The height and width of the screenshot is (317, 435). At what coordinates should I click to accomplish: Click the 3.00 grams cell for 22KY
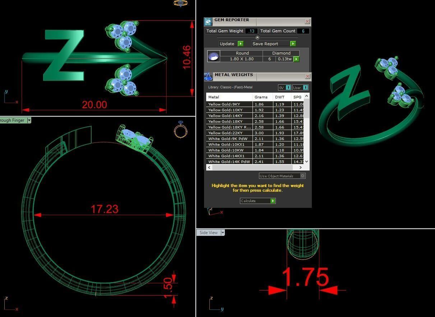click(x=263, y=133)
